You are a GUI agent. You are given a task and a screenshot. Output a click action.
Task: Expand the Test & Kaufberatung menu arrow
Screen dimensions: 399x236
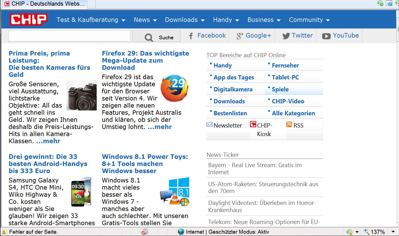pyautogui.click(x=123, y=20)
